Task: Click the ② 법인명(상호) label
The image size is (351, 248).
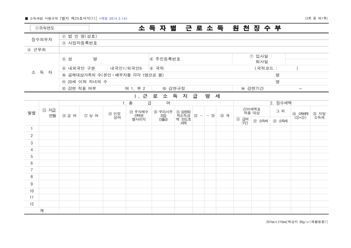Action: click(x=79, y=36)
